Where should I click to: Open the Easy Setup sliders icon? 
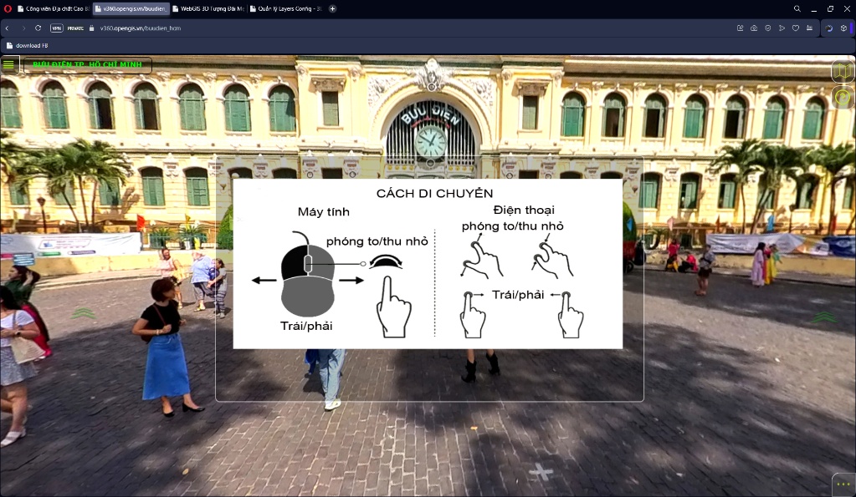point(810,28)
